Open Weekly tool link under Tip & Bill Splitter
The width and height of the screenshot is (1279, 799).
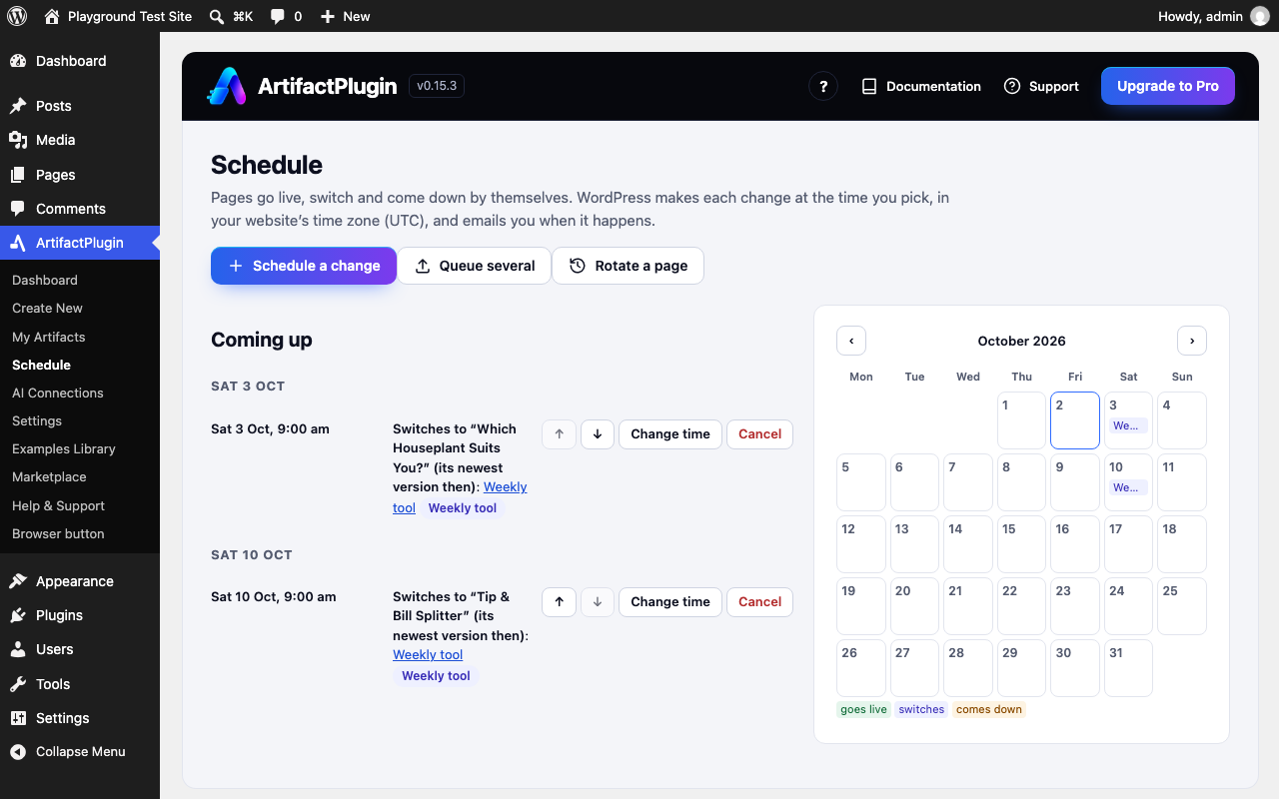point(428,654)
